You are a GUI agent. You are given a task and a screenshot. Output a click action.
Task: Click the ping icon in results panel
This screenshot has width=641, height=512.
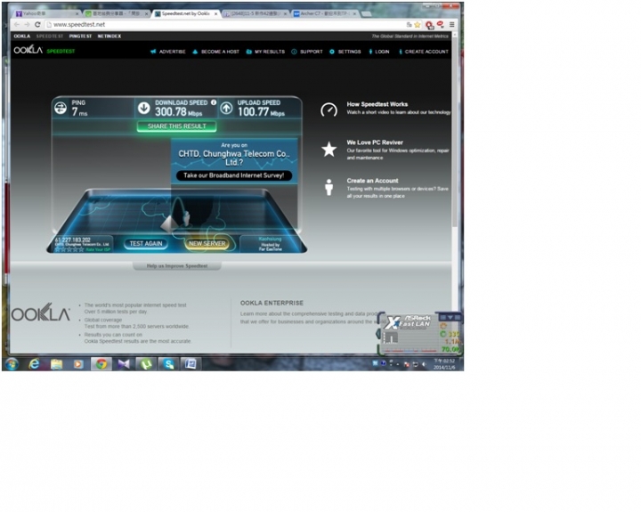[61, 108]
